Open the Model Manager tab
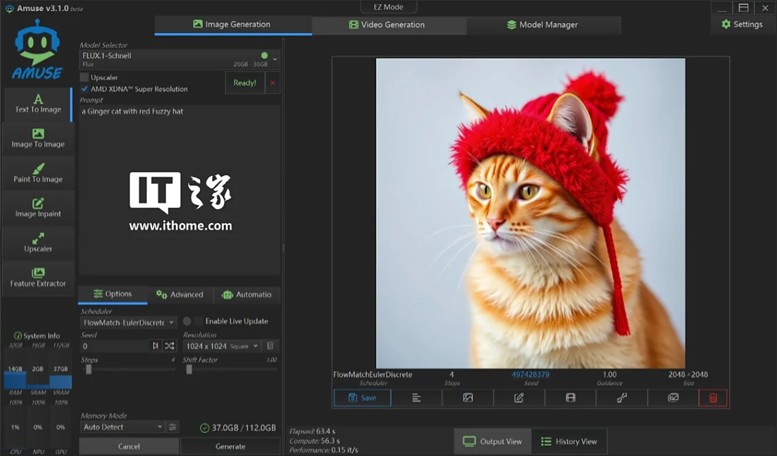This screenshot has width=777, height=456. click(x=543, y=25)
